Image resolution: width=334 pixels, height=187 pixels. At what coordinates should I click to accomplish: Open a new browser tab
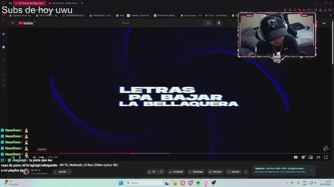[82, 3]
